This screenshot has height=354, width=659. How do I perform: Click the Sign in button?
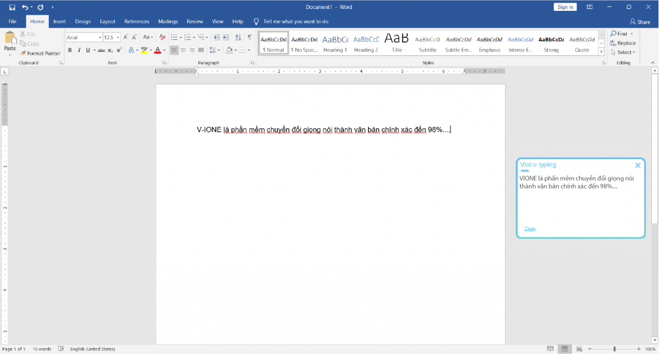[x=565, y=7]
